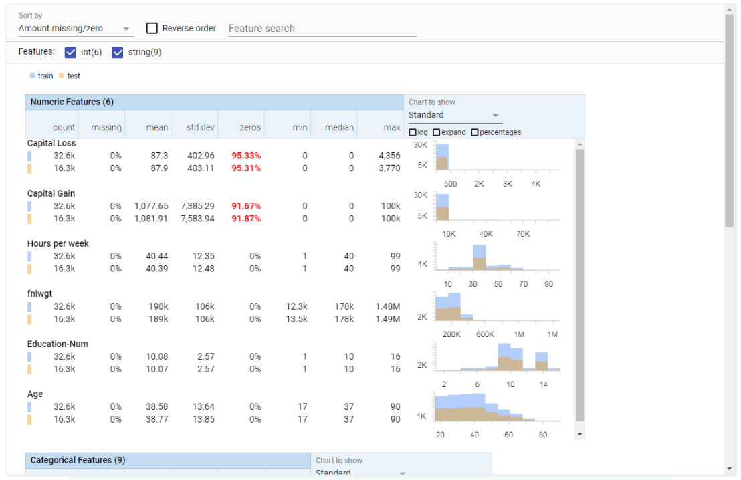The image size is (741, 480).
Task: Open the categorical Chart to show dropdown
Action: click(361, 472)
